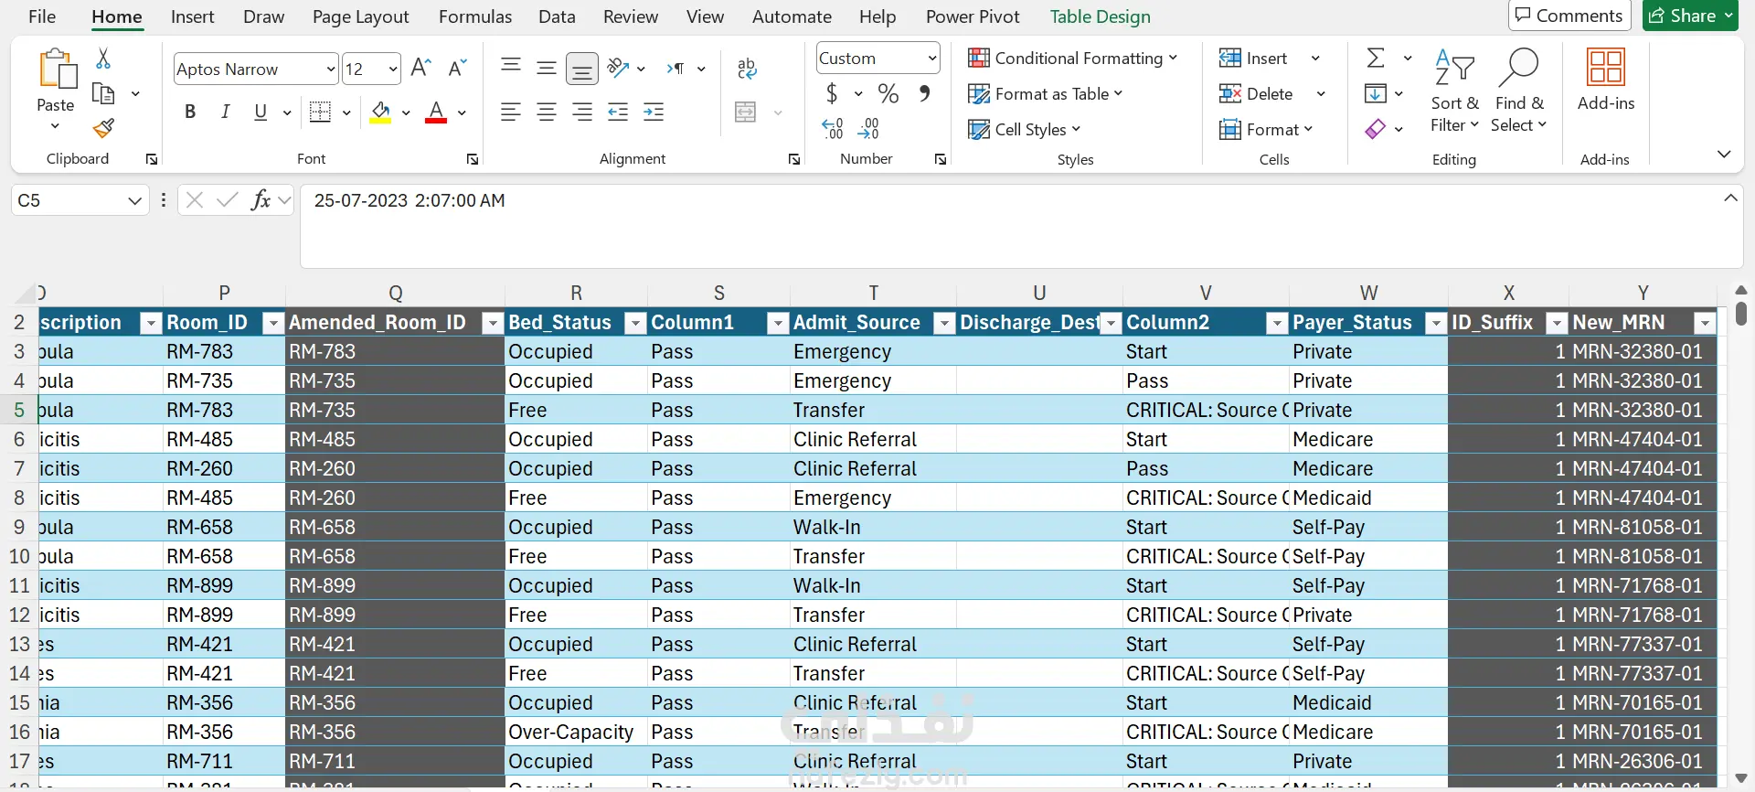Open the font name dropdown
This screenshot has height=792, width=1755.
point(331,69)
